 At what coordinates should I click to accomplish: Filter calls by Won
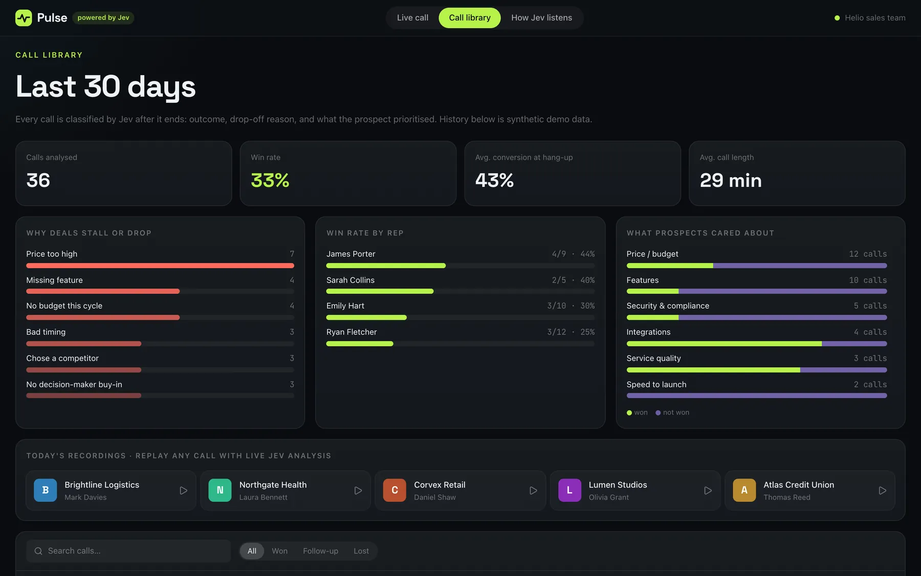279,551
